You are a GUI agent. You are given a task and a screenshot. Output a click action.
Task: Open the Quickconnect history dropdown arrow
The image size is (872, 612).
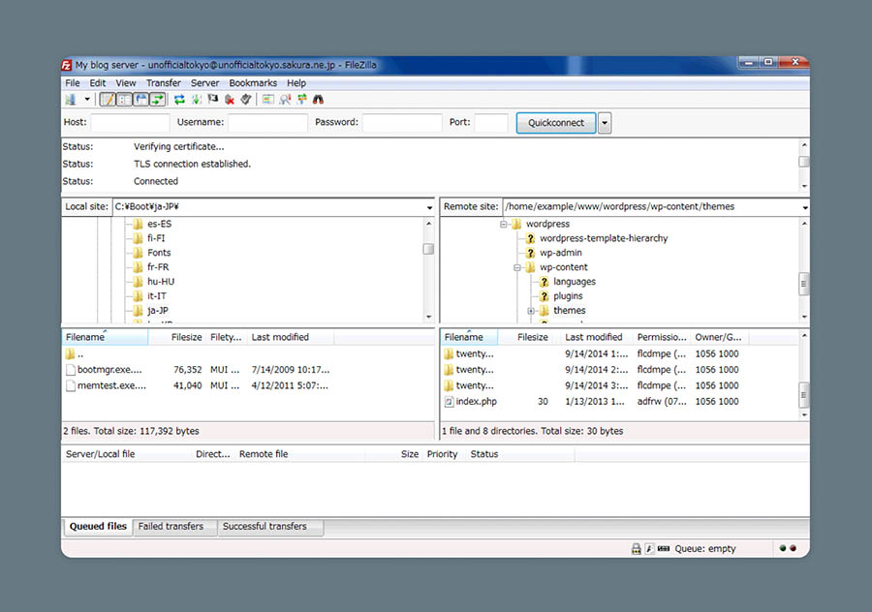[605, 123]
